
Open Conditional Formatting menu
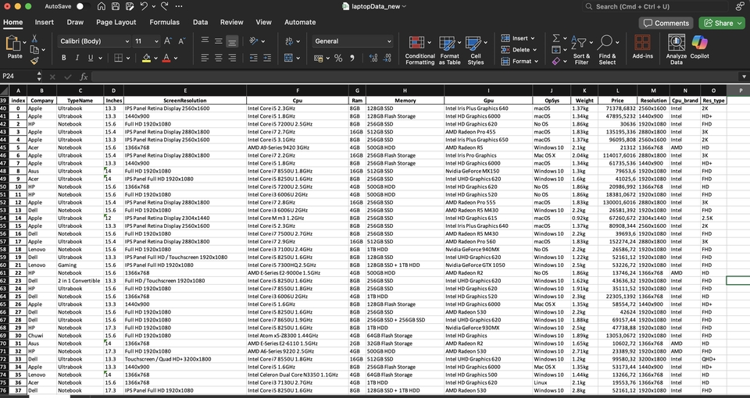coord(420,50)
